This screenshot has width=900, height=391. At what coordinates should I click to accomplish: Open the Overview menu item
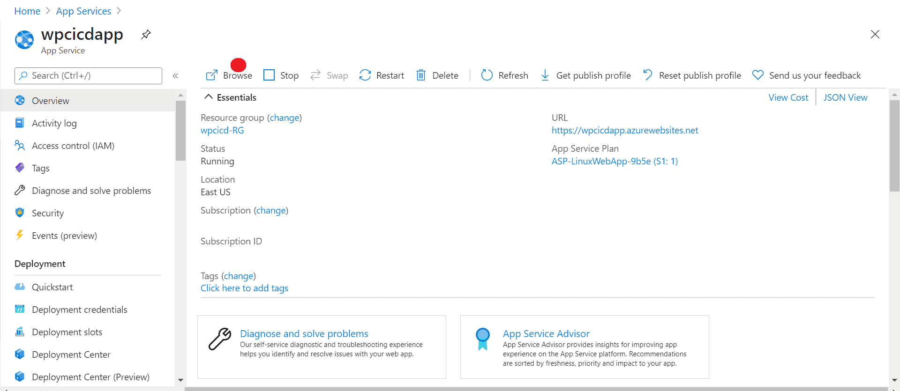click(88, 100)
